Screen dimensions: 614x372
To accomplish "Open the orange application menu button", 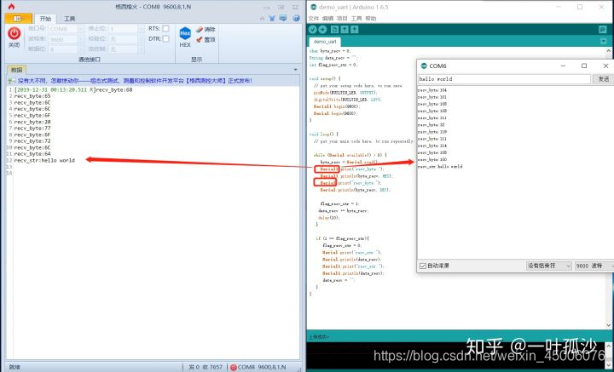I will 19,19.
